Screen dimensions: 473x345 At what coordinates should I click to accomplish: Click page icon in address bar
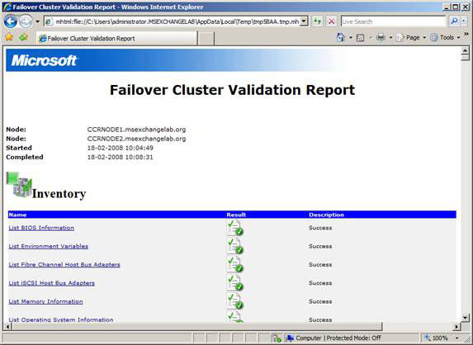coord(50,21)
